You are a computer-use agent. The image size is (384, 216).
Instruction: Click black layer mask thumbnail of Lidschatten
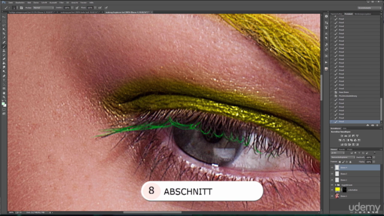pos(344,190)
